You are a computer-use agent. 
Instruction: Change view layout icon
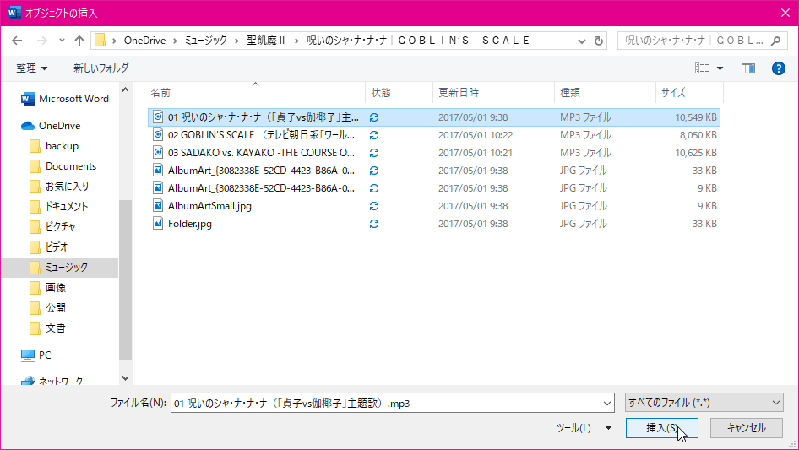(702, 68)
